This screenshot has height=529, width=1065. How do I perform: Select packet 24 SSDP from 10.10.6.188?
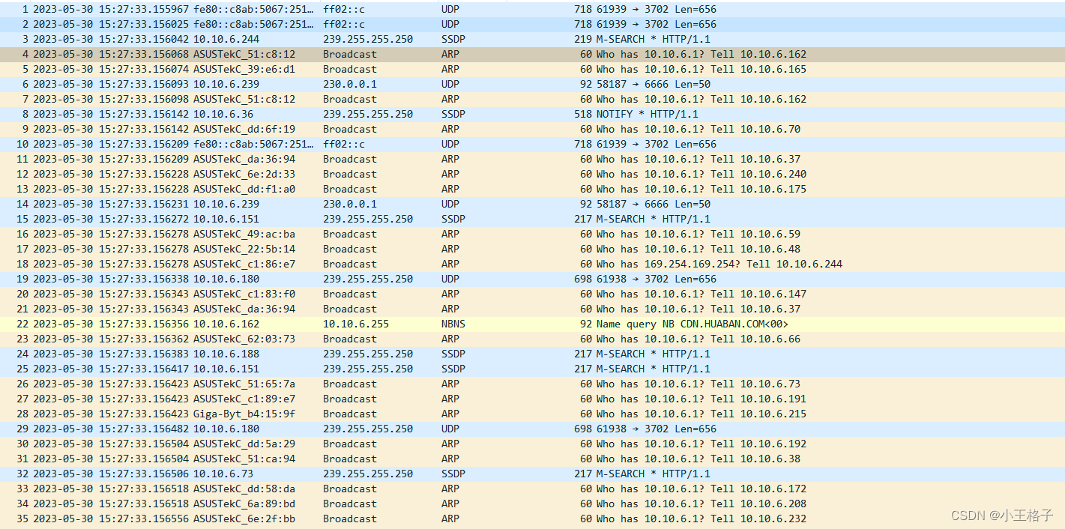pyautogui.click(x=532, y=354)
